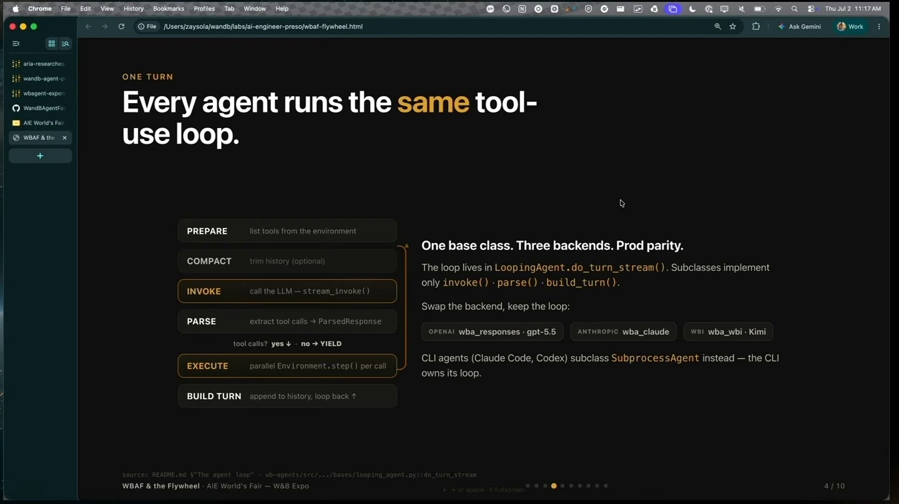This screenshot has height=504, width=899.
Task: Click the highlighted current slide dot
Action: click(554, 486)
